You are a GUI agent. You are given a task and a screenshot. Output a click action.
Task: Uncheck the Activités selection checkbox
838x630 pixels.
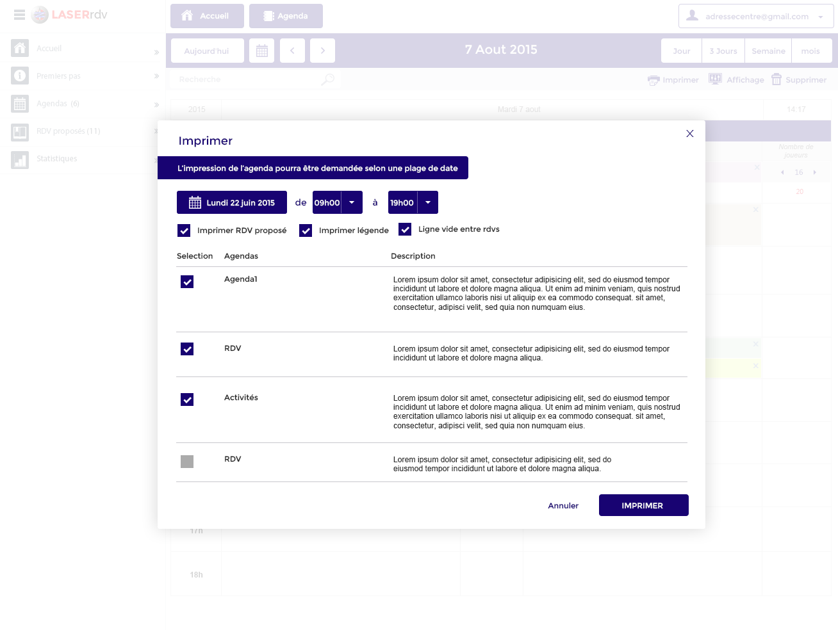pos(187,400)
